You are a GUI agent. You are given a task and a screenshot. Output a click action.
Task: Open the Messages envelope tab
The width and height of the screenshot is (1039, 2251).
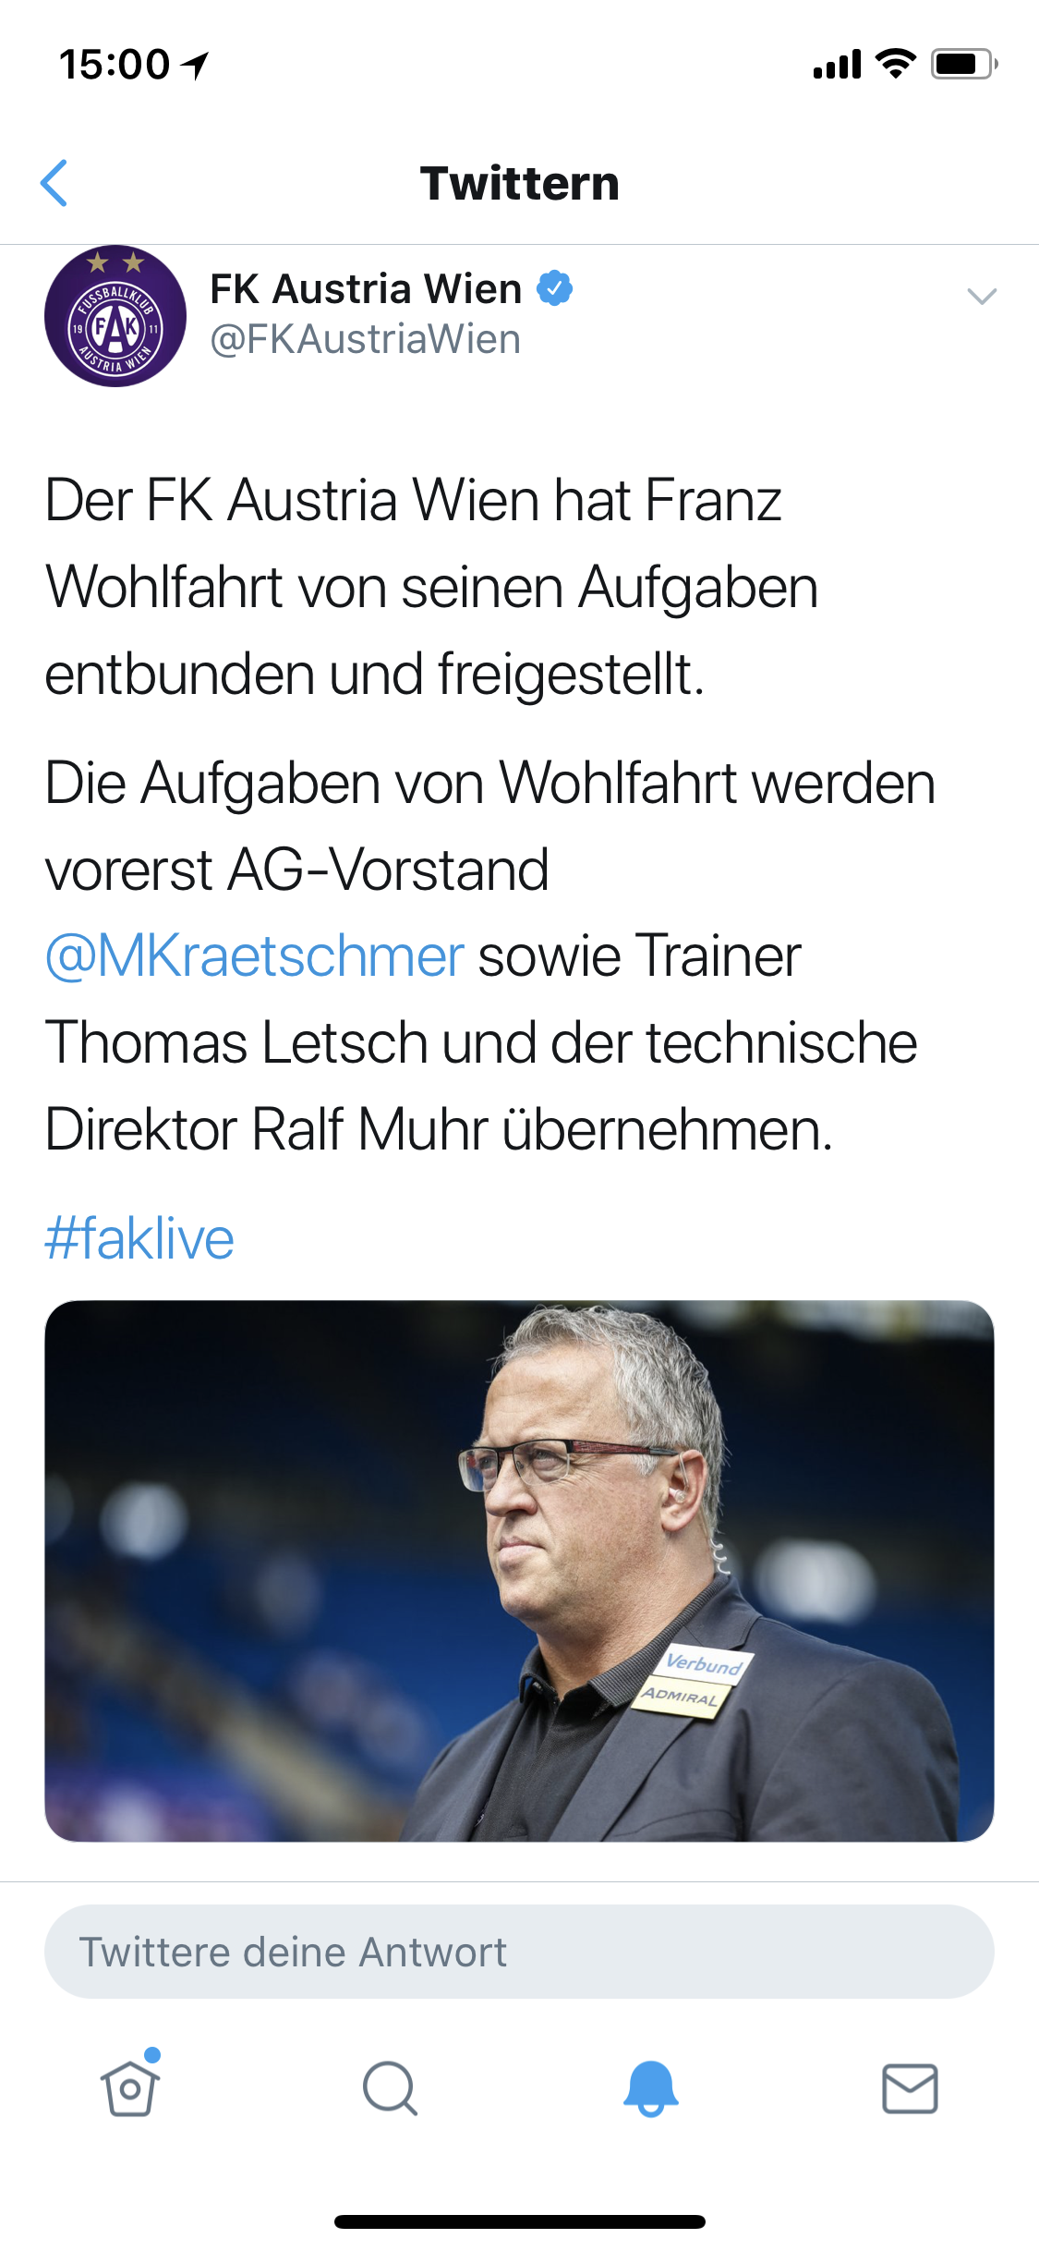coord(910,2088)
